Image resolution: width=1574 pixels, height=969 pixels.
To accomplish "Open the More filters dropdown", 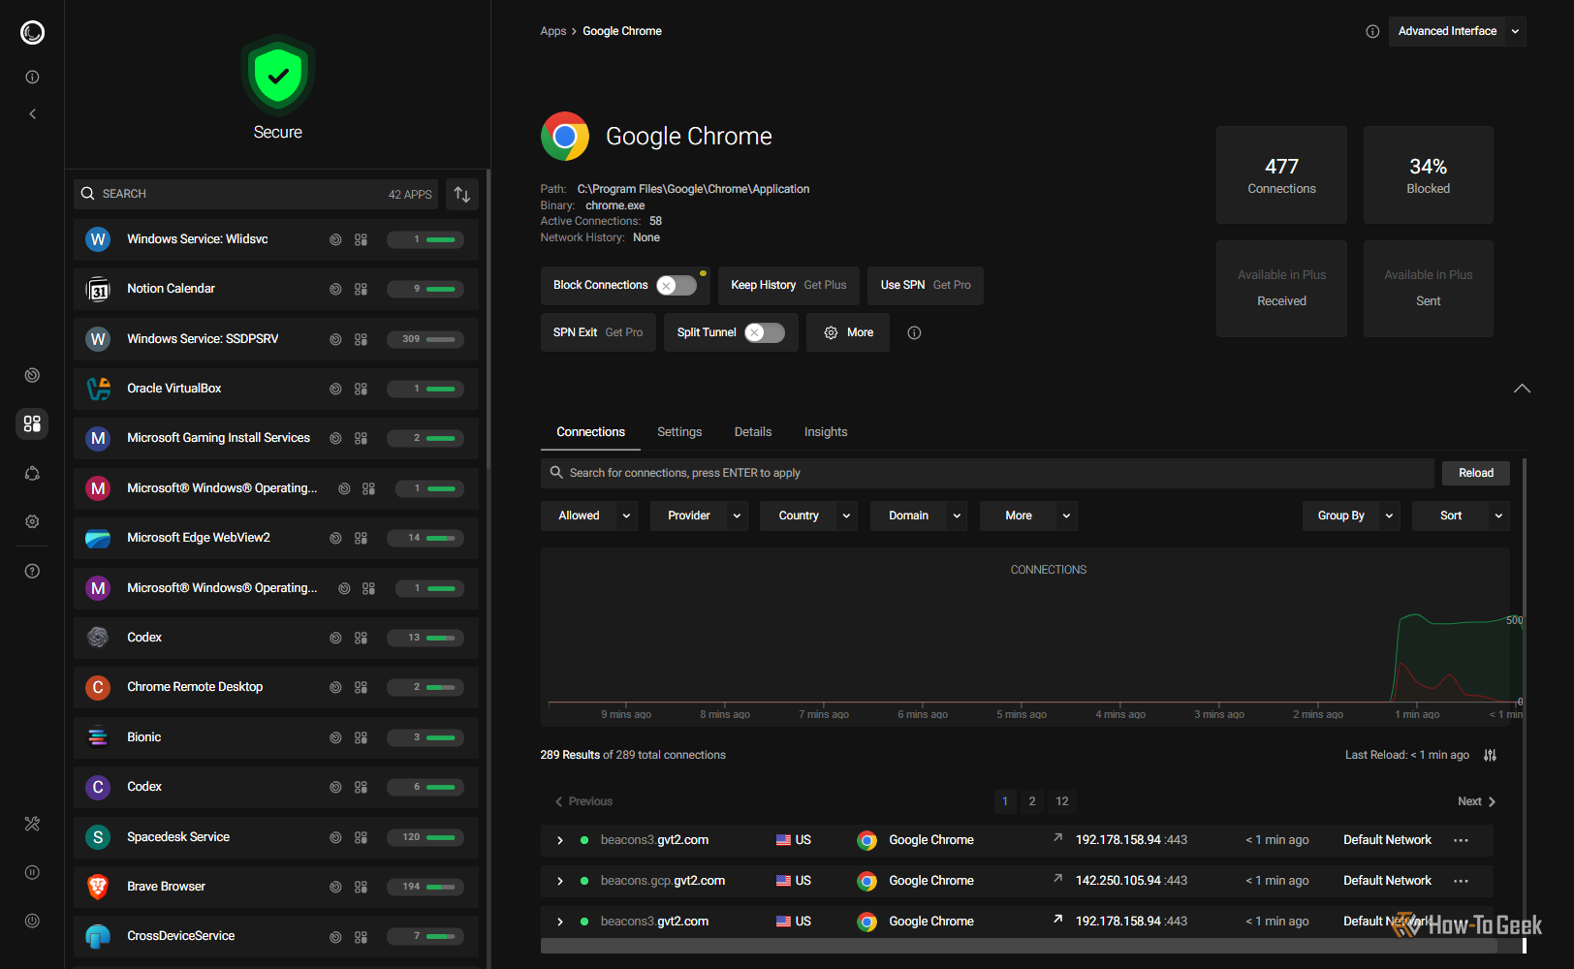I will coord(1028,516).
